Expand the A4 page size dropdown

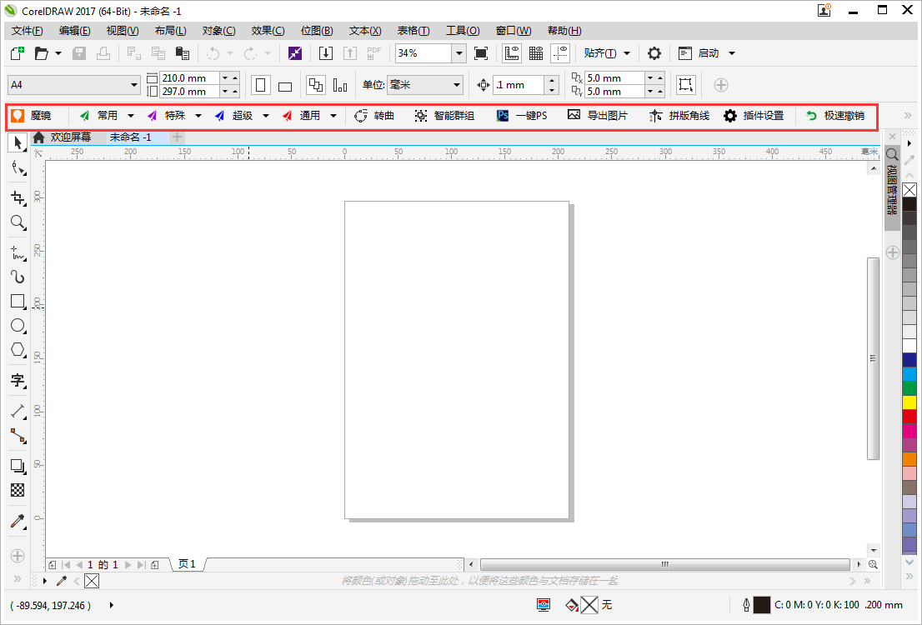pos(134,85)
